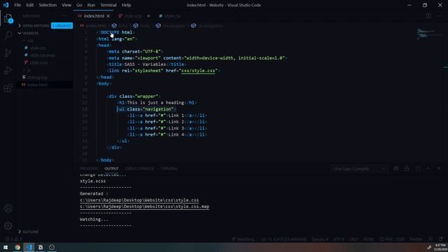The width and height of the screenshot is (448, 252).
Task: Open the Run menu
Action: click(91, 5)
